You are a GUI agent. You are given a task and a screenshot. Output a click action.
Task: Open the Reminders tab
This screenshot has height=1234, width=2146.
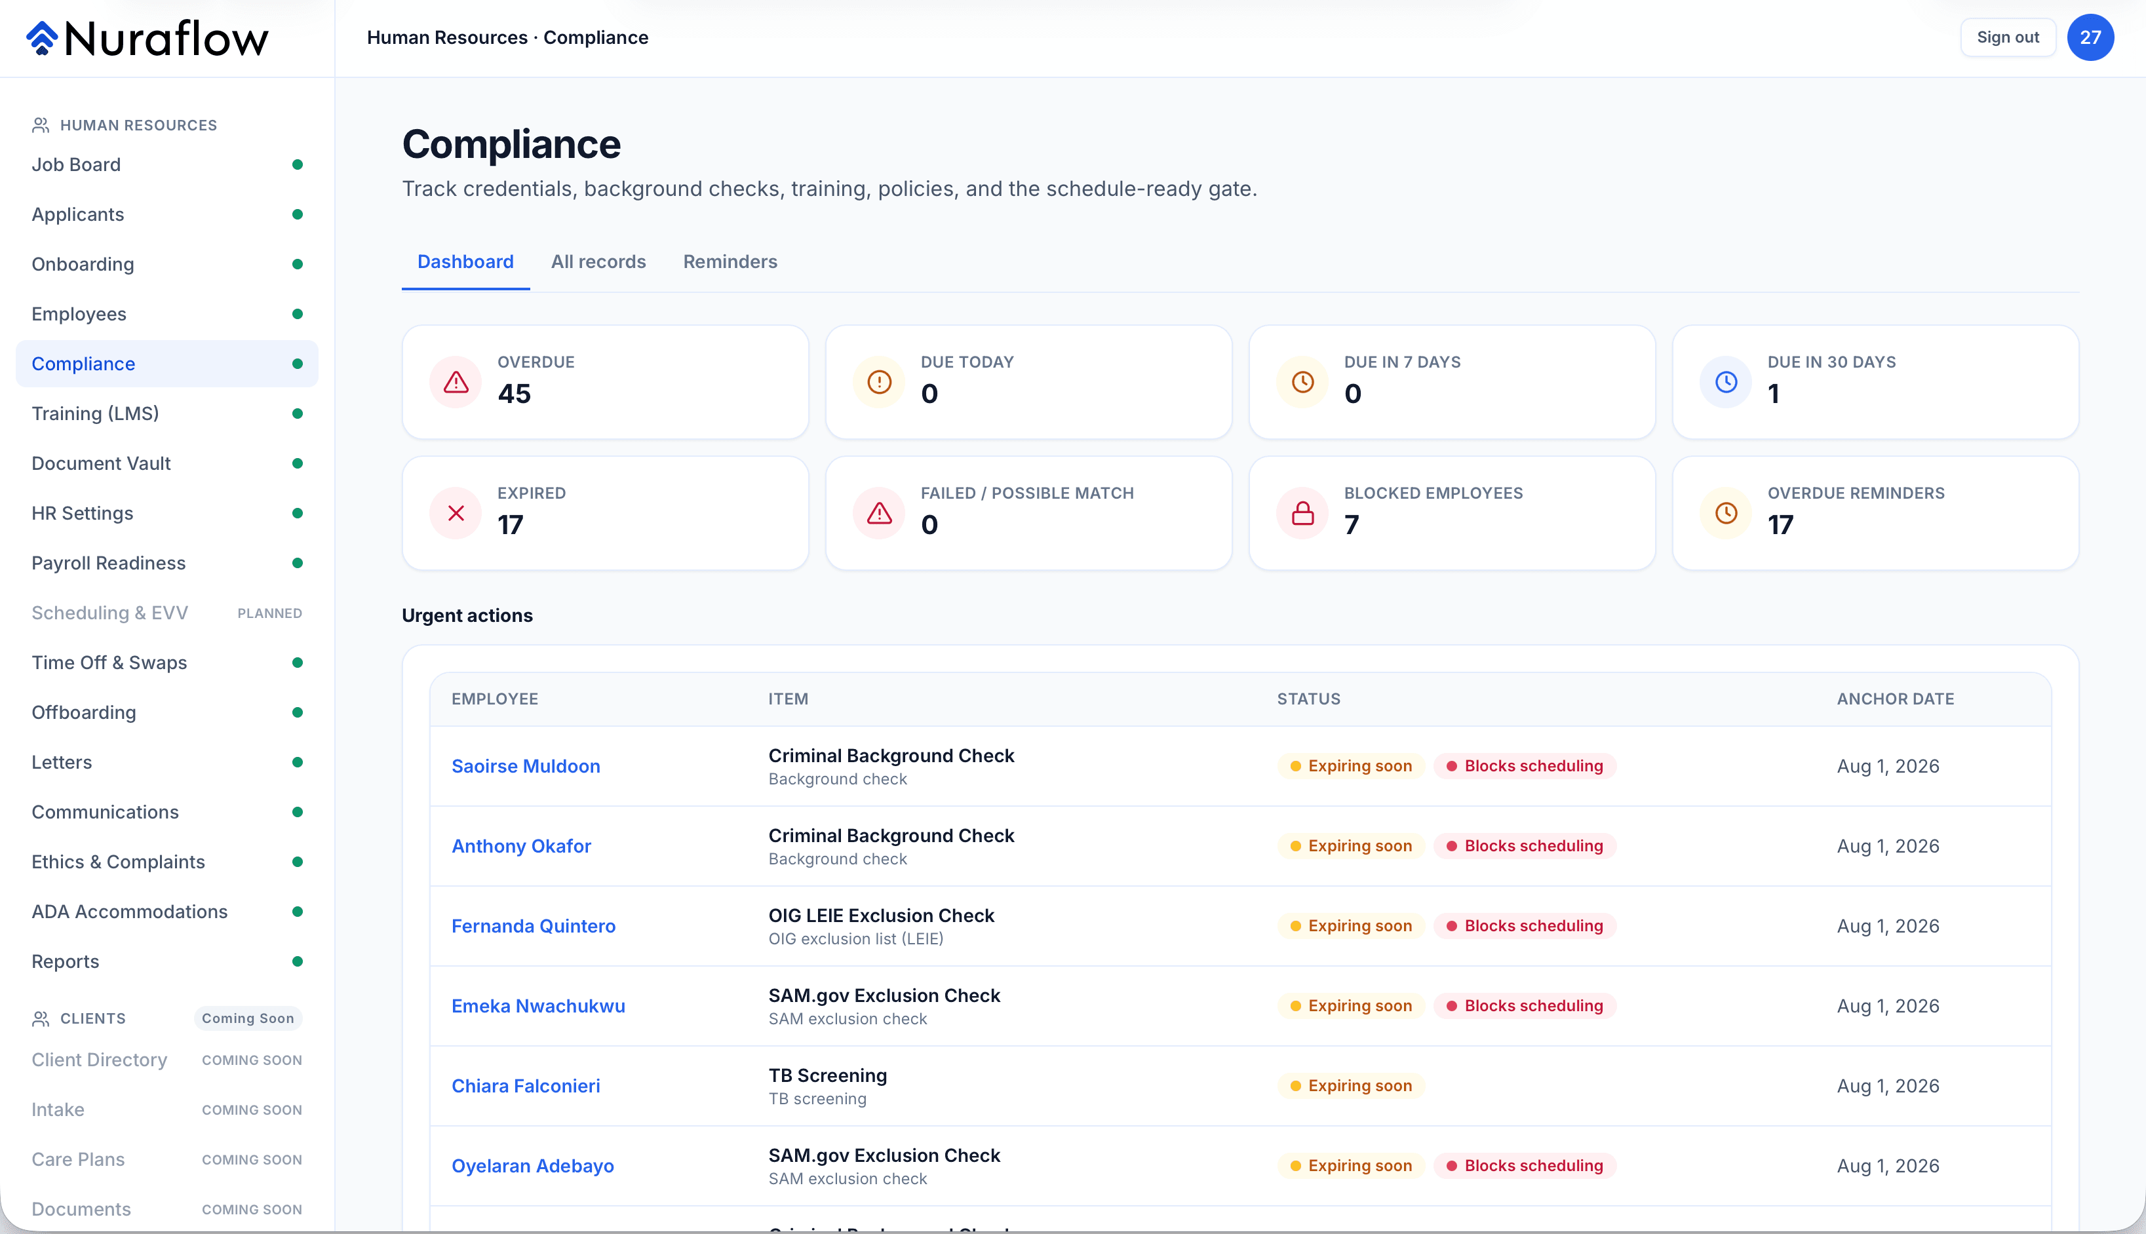(x=730, y=262)
